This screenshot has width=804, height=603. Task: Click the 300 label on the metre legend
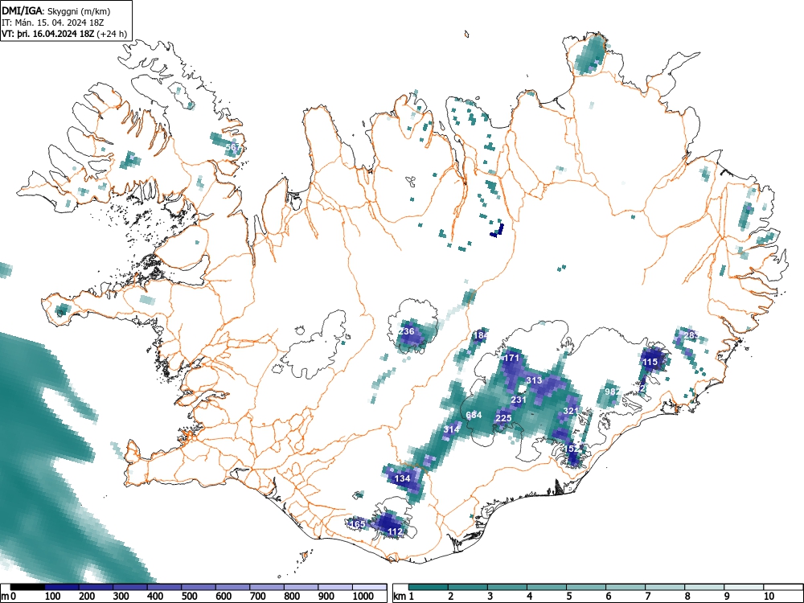pos(121,597)
